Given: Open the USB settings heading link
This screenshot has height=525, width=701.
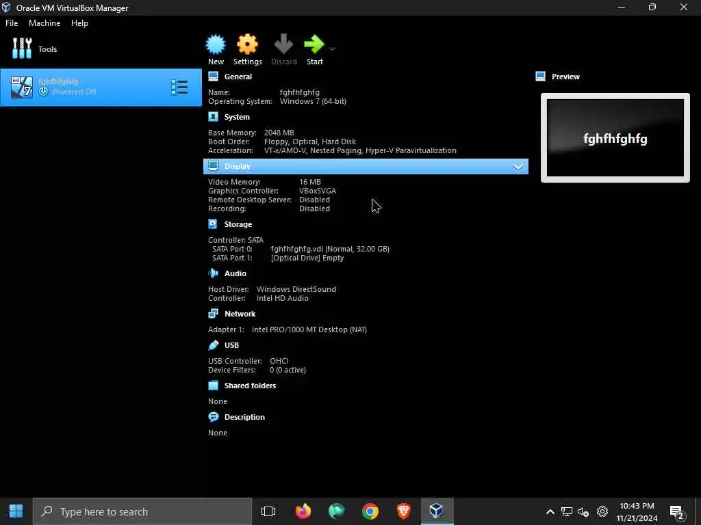Looking at the screenshot, I should pyautogui.click(x=231, y=345).
